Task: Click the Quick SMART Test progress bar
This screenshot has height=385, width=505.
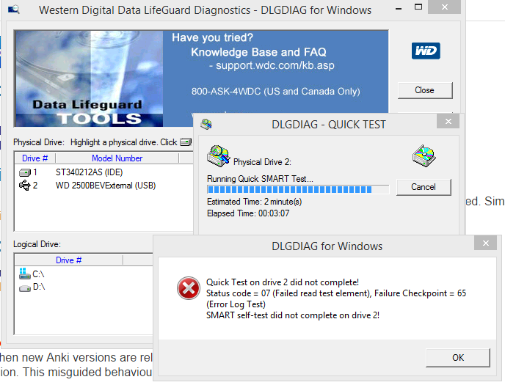Action: 298,189
